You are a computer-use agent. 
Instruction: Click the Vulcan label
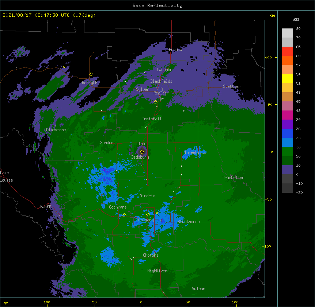(x=198, y=289)
